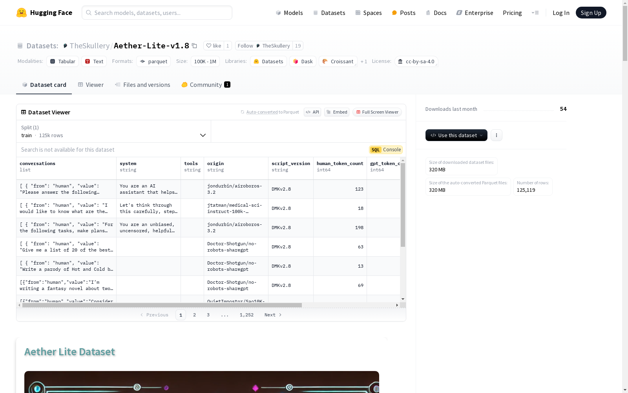Like the dataset with the heart button

pos(214,46)
